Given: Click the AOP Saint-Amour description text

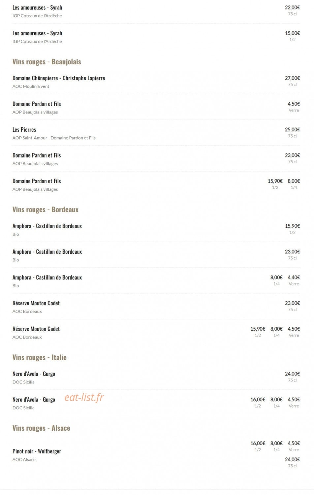Looking at the screenshot, I should [54, 138].
